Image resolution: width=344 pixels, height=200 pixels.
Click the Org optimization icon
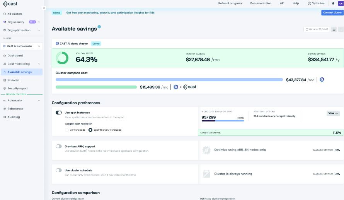[5, 30]
